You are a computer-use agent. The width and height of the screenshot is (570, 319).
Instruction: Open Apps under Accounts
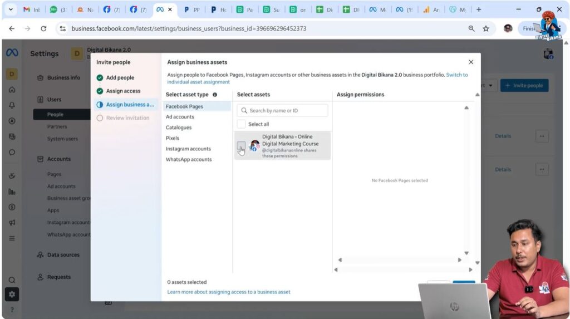point(53,210)
